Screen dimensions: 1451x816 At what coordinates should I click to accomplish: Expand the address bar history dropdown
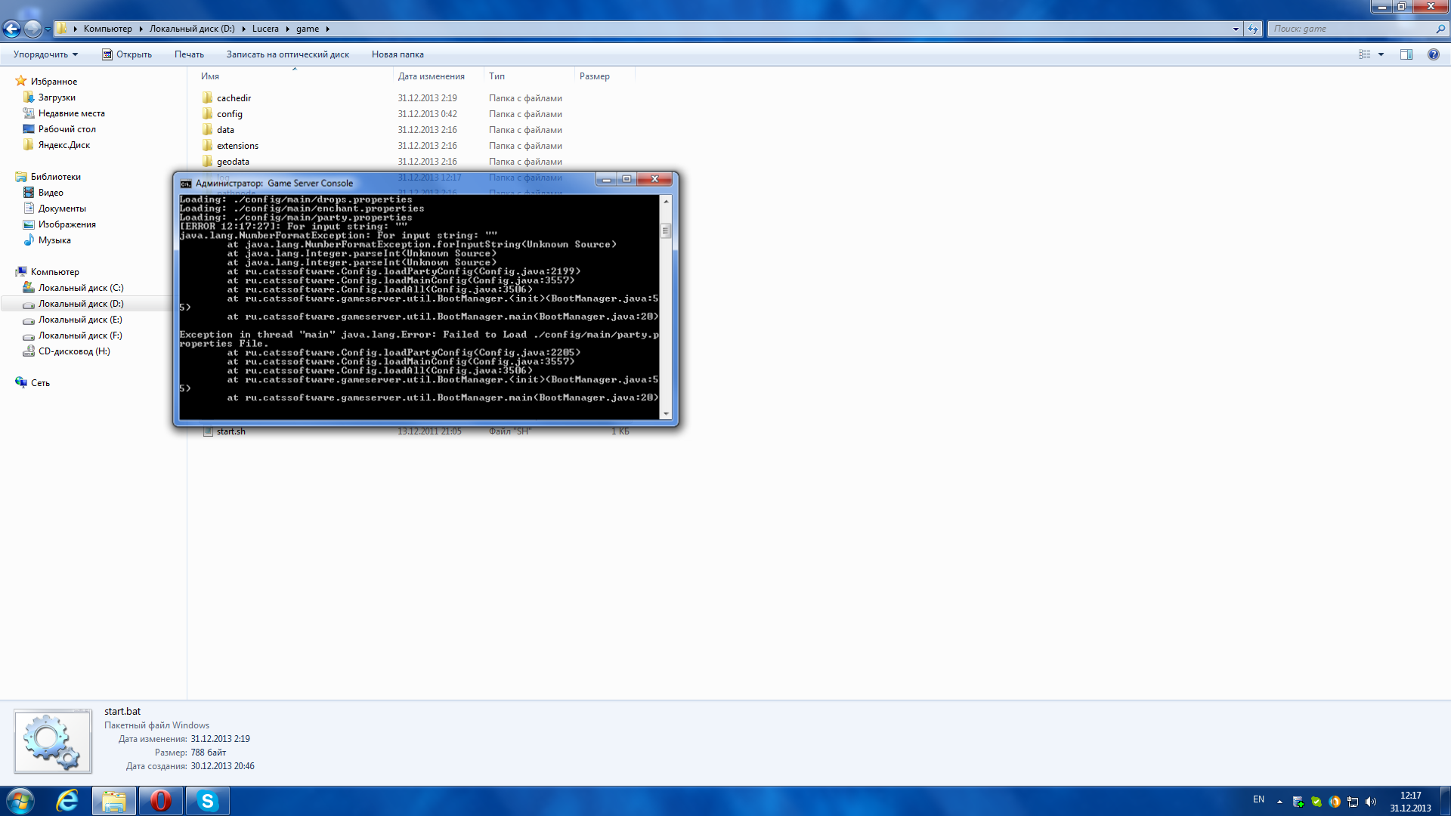(x=1236, y=29)
